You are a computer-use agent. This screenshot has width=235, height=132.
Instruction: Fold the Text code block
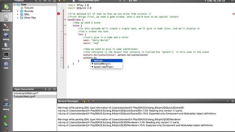coord(65,34)
